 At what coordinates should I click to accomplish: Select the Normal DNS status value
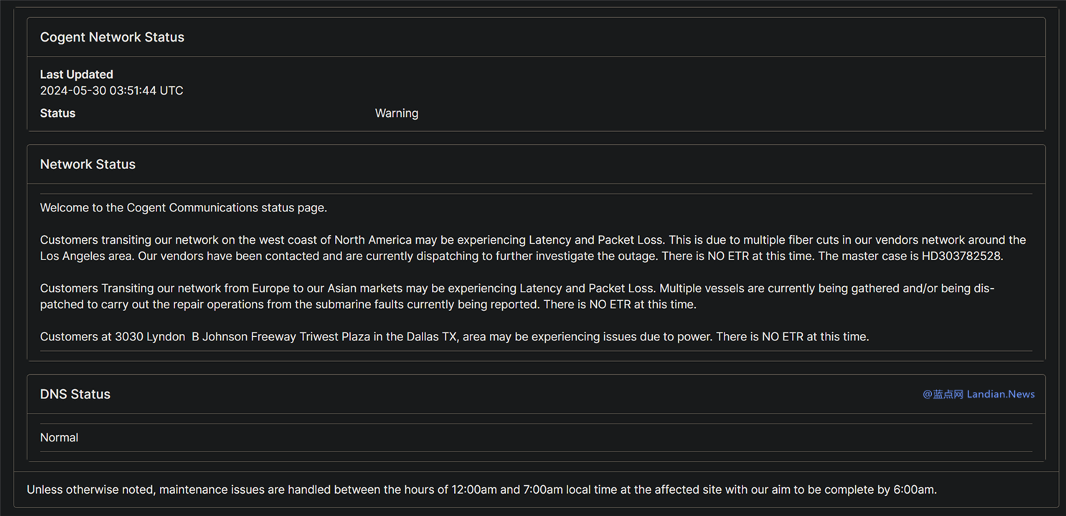point(60,437)
